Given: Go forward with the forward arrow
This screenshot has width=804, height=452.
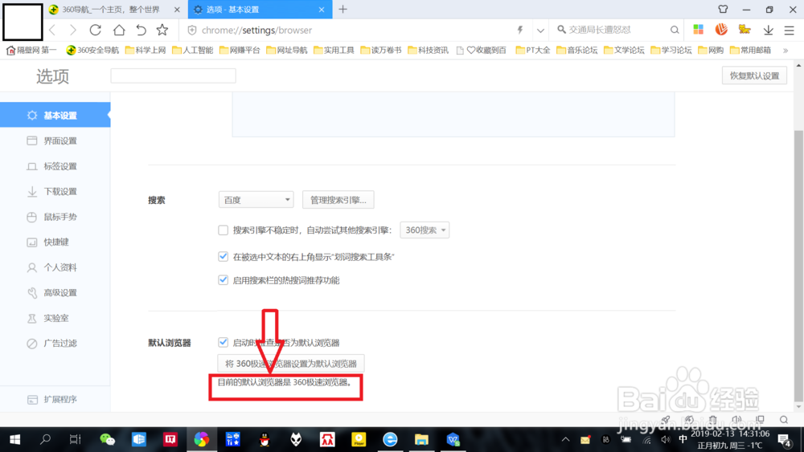Looking at the screenshot, I should 73,31.
